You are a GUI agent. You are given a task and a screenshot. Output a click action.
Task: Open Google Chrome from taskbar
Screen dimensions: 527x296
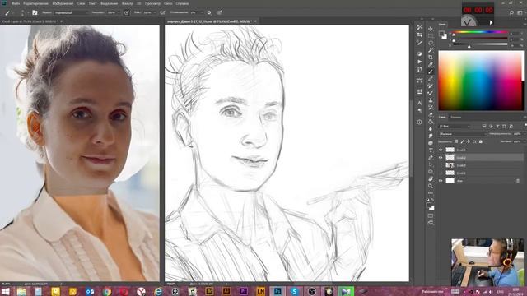coord(107,291)
